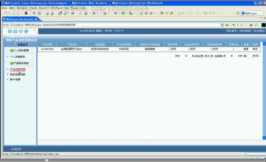Screen dimensions: 266x162
Task: Open the Run dropdown arrow
Action: 126,13
